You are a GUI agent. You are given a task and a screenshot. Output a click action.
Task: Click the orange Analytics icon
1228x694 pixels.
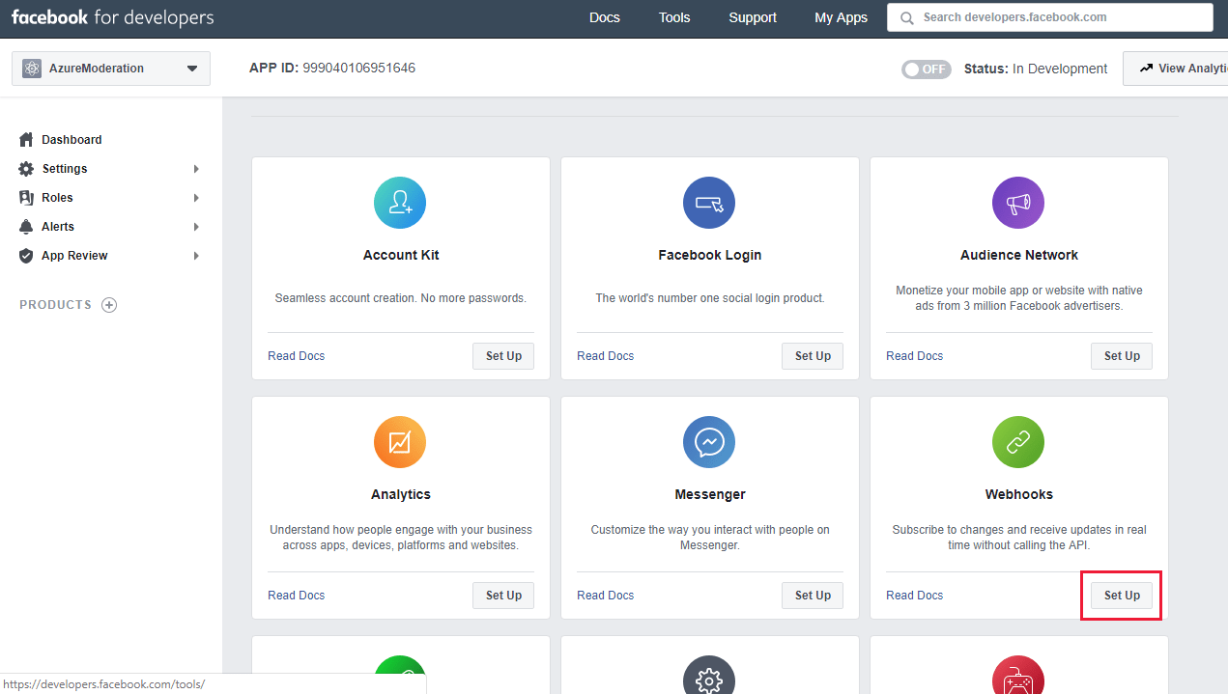pyautogui.click(x=400, y=442)
